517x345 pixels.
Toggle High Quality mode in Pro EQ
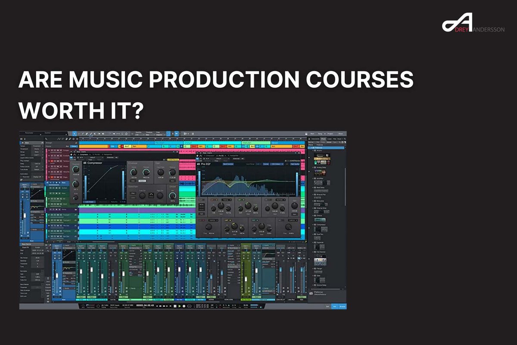pos(295,164)
